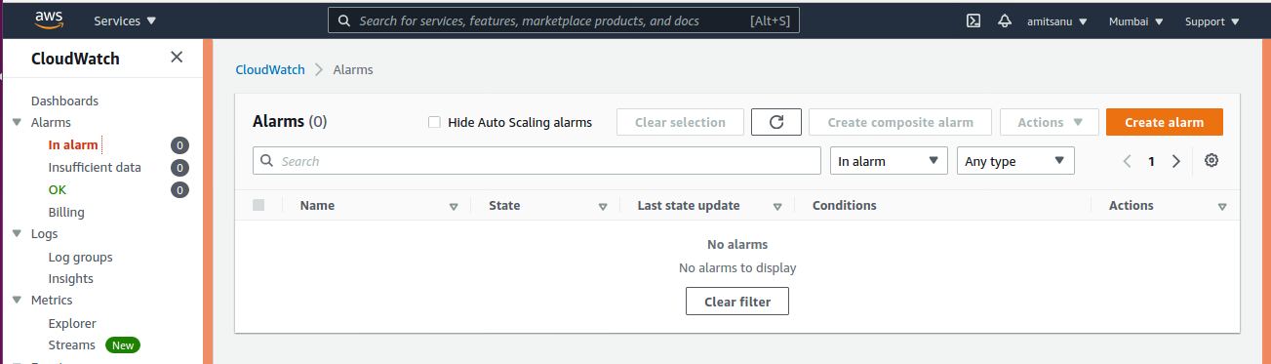Click the Conditions column header
Viewport: 1271px width, 364px height.
click(x=845, y=206)
